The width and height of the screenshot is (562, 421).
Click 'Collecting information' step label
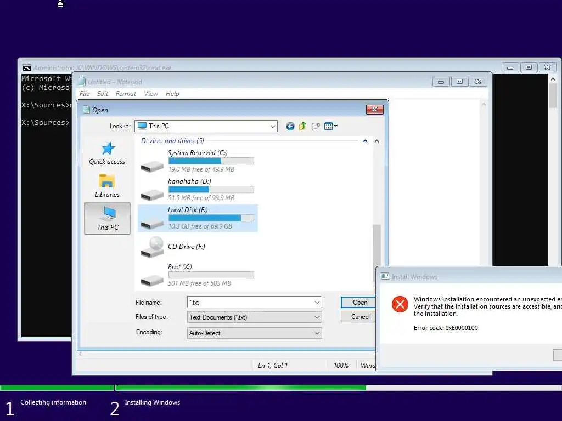click(53, 402)
